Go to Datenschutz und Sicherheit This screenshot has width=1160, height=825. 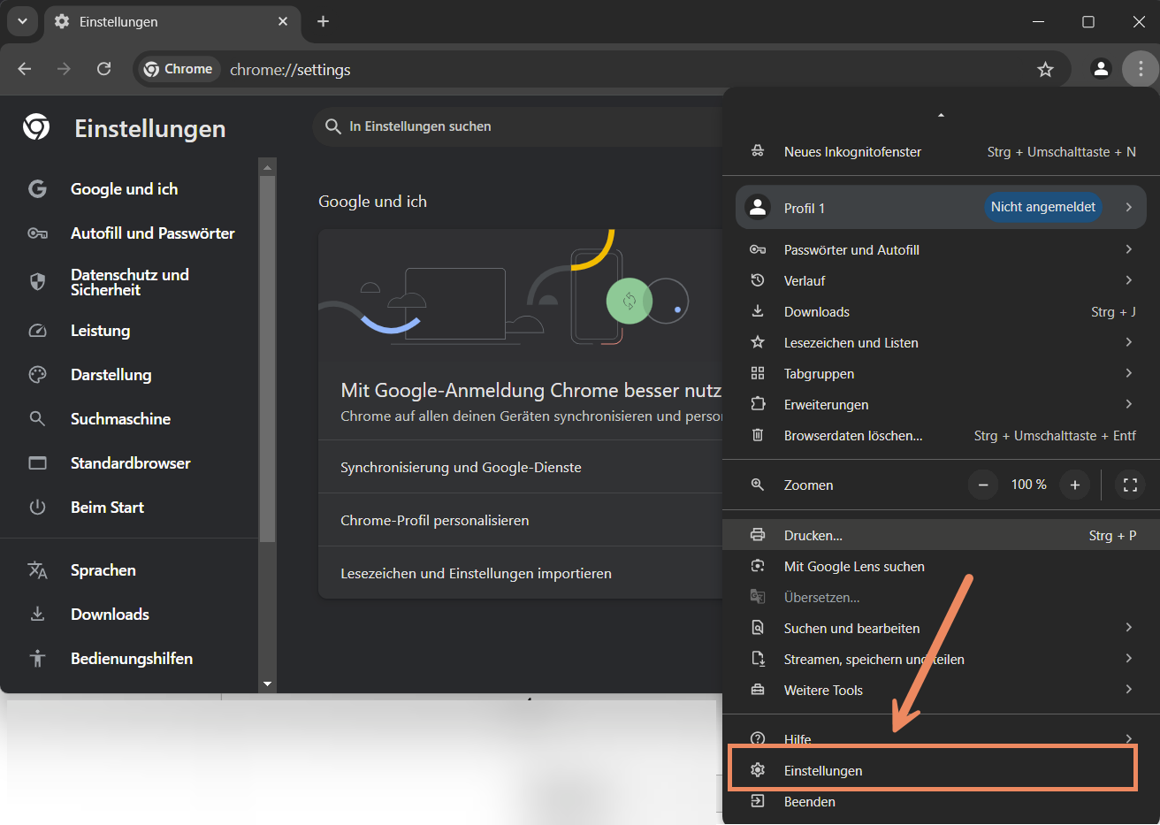129,282
